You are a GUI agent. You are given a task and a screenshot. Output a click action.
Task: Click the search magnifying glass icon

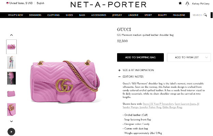click(205, 15)
